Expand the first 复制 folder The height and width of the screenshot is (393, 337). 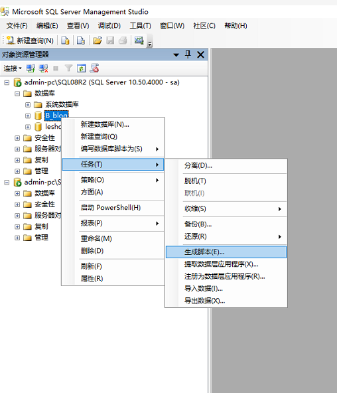click(x=17, y=160)
